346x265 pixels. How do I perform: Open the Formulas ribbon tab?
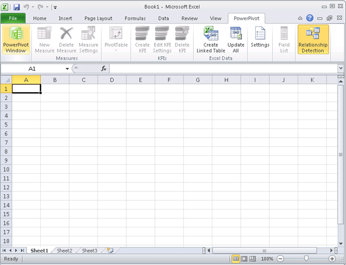pyautogui.click(x=135, y=18)
